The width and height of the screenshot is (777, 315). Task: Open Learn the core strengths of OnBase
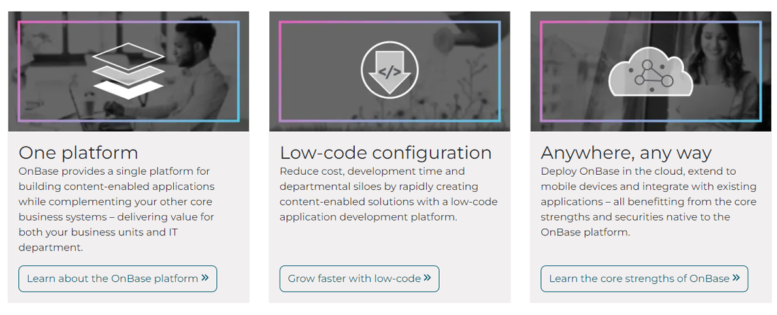pos(644,278)
